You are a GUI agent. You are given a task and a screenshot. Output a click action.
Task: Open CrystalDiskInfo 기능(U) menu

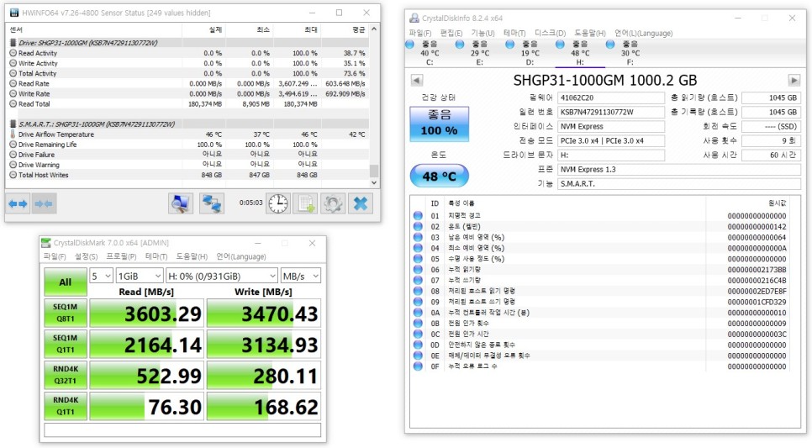[482, 33]
